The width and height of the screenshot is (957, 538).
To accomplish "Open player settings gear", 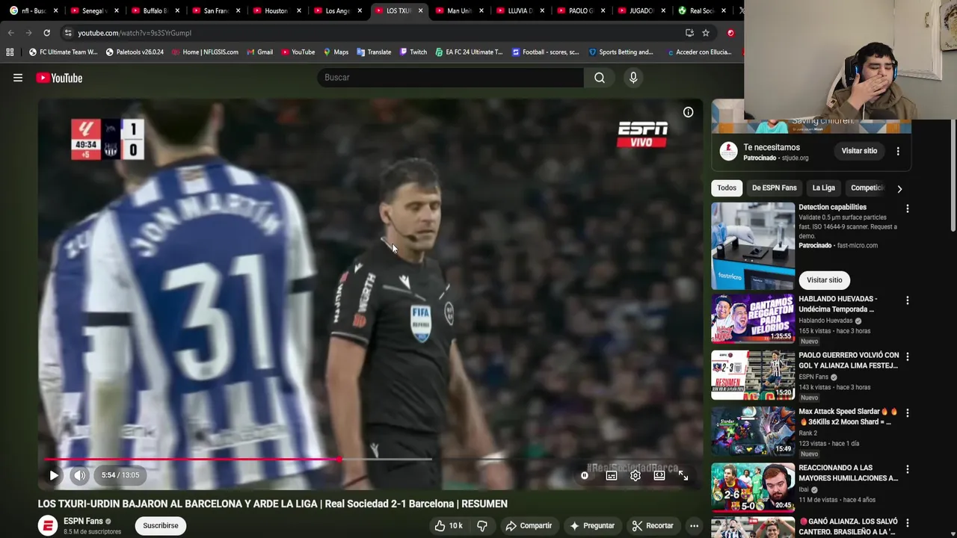I will [635, 475].
